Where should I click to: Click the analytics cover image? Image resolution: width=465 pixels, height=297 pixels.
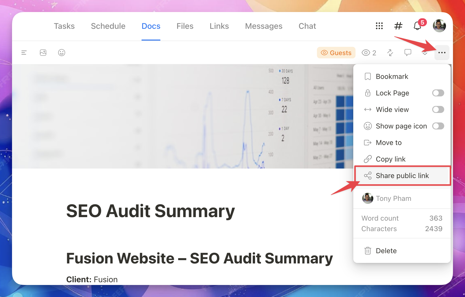(183, 116)
